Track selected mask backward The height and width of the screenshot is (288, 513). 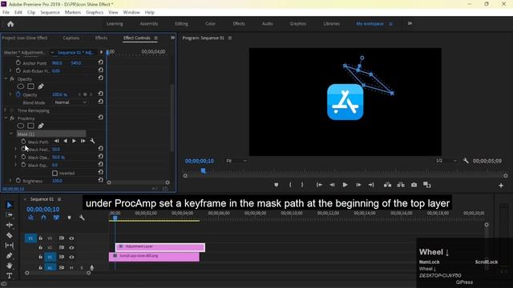click(x=66, y=141)
